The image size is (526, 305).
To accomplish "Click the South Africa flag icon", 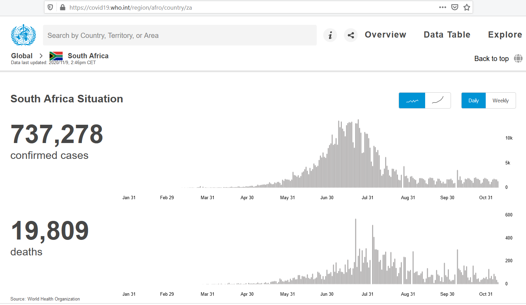I will tap(56, 56).
